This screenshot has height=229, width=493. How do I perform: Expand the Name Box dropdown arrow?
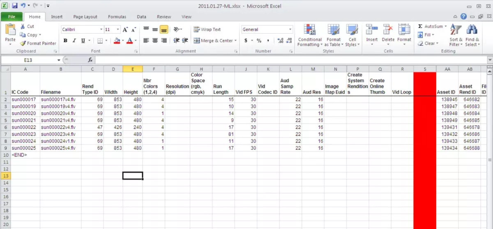pos(59,60)
